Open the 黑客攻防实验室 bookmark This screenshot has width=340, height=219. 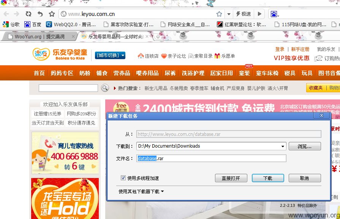tap(128, 24)
